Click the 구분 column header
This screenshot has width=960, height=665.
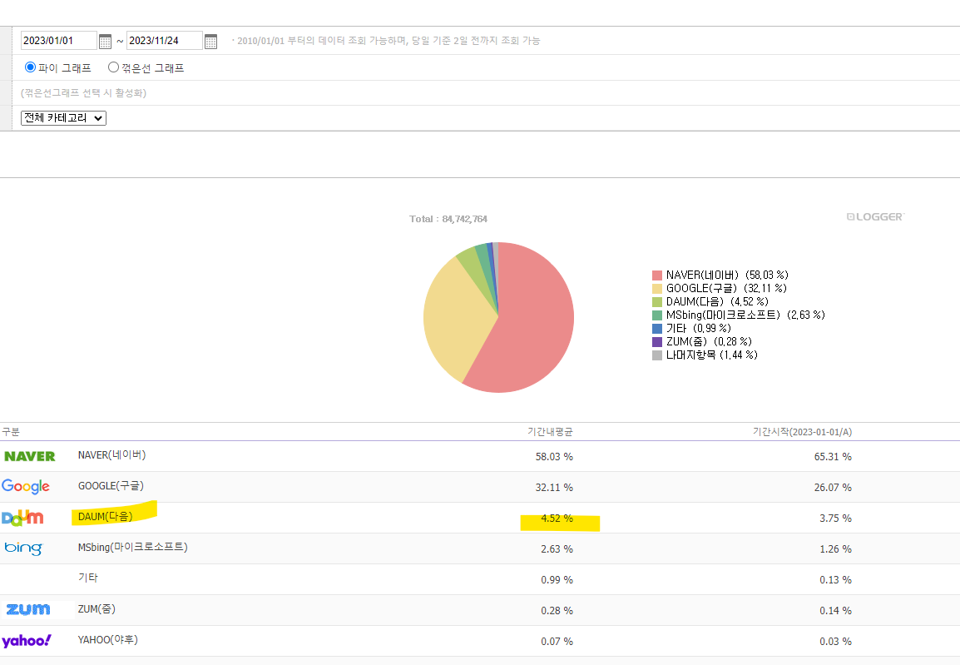(11, 432)
